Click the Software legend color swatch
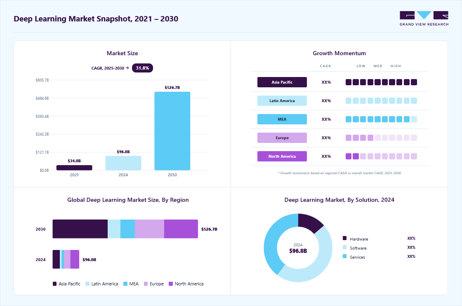Screen dimensions: 462x306 [345, 247]
